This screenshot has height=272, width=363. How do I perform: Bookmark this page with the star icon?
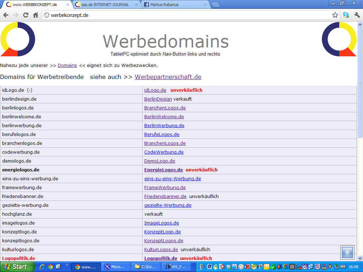pyautogui.click(x=335, y=15)
